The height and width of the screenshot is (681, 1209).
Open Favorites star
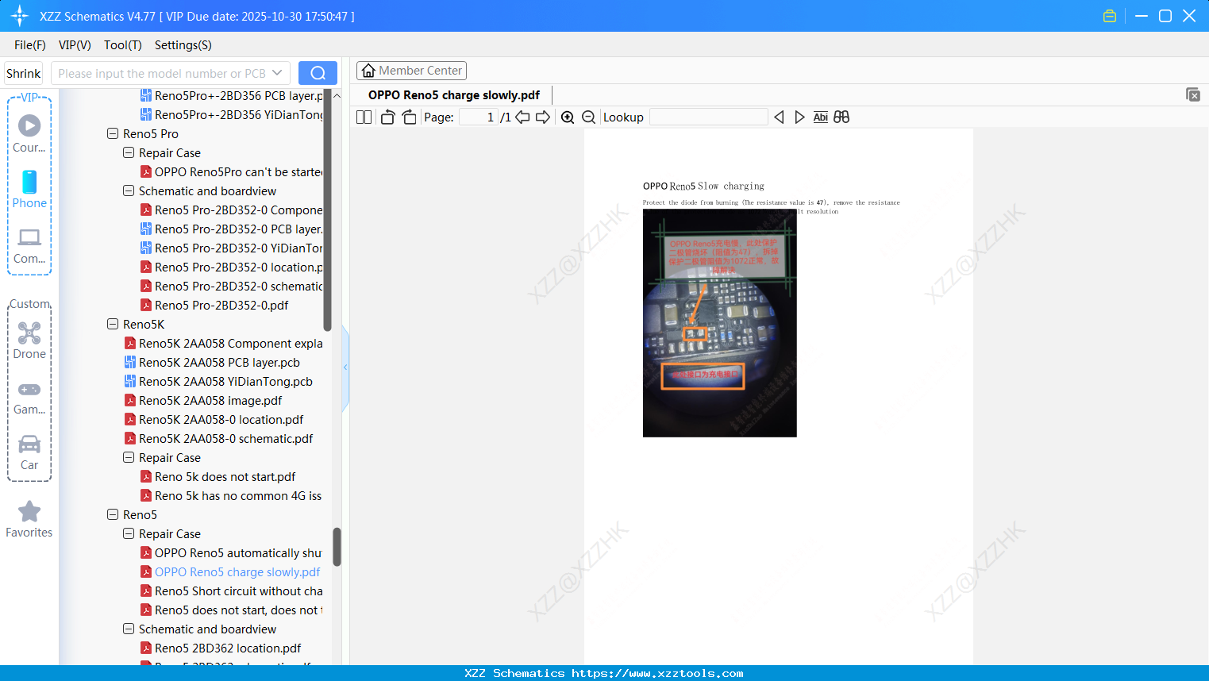click(x=29, y=520)
